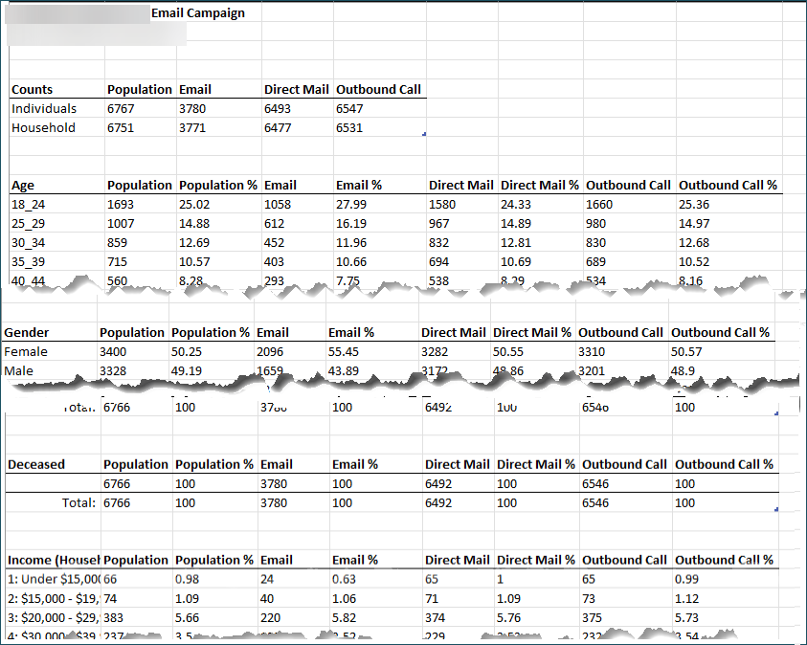Select Email % value 27.99
The height and width of the screenshot is (645, 807).
pos(351,204)
